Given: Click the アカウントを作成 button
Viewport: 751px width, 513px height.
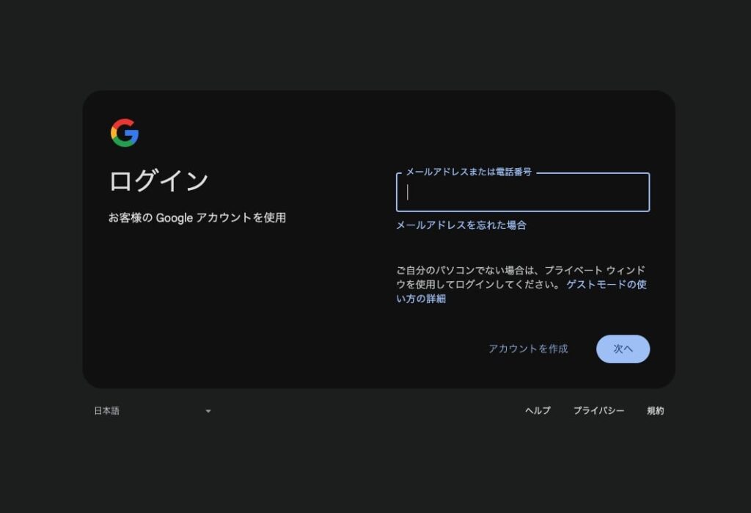Looking at the screenshot, I should coord(528,349).
